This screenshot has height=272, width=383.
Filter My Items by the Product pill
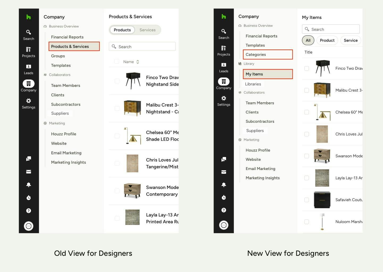(327, 40)
